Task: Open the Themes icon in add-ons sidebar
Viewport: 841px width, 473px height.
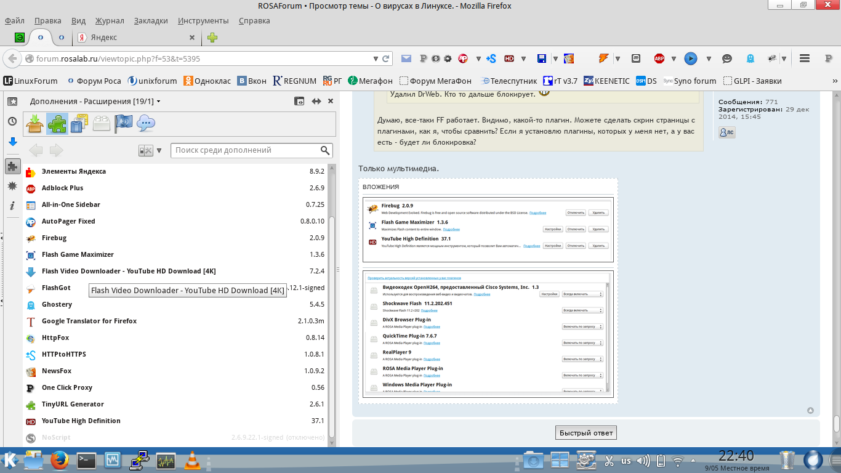Action: click(x=79, y=124)
